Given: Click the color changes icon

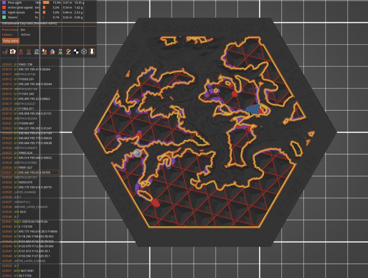Looking at the screenshot, I should tap(52, 52).
